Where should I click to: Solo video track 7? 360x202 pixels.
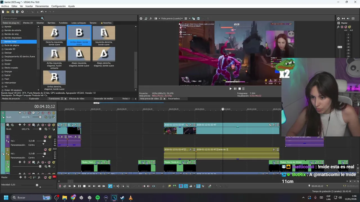tap(53, 162)
